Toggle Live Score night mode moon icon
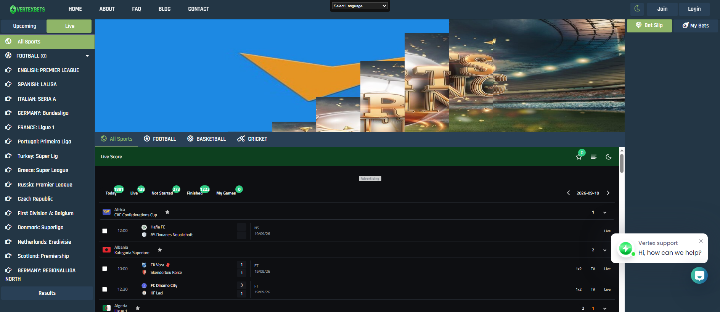 click(x=609, y=157)
